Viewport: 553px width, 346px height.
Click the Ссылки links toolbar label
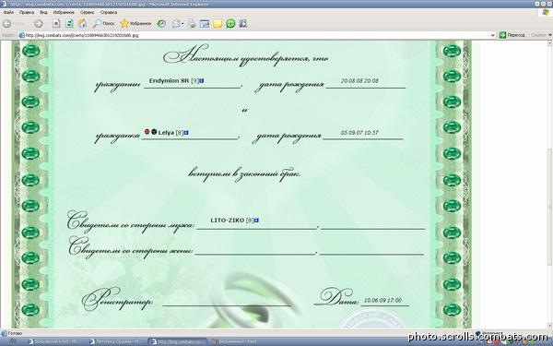[x=538, y=35]
